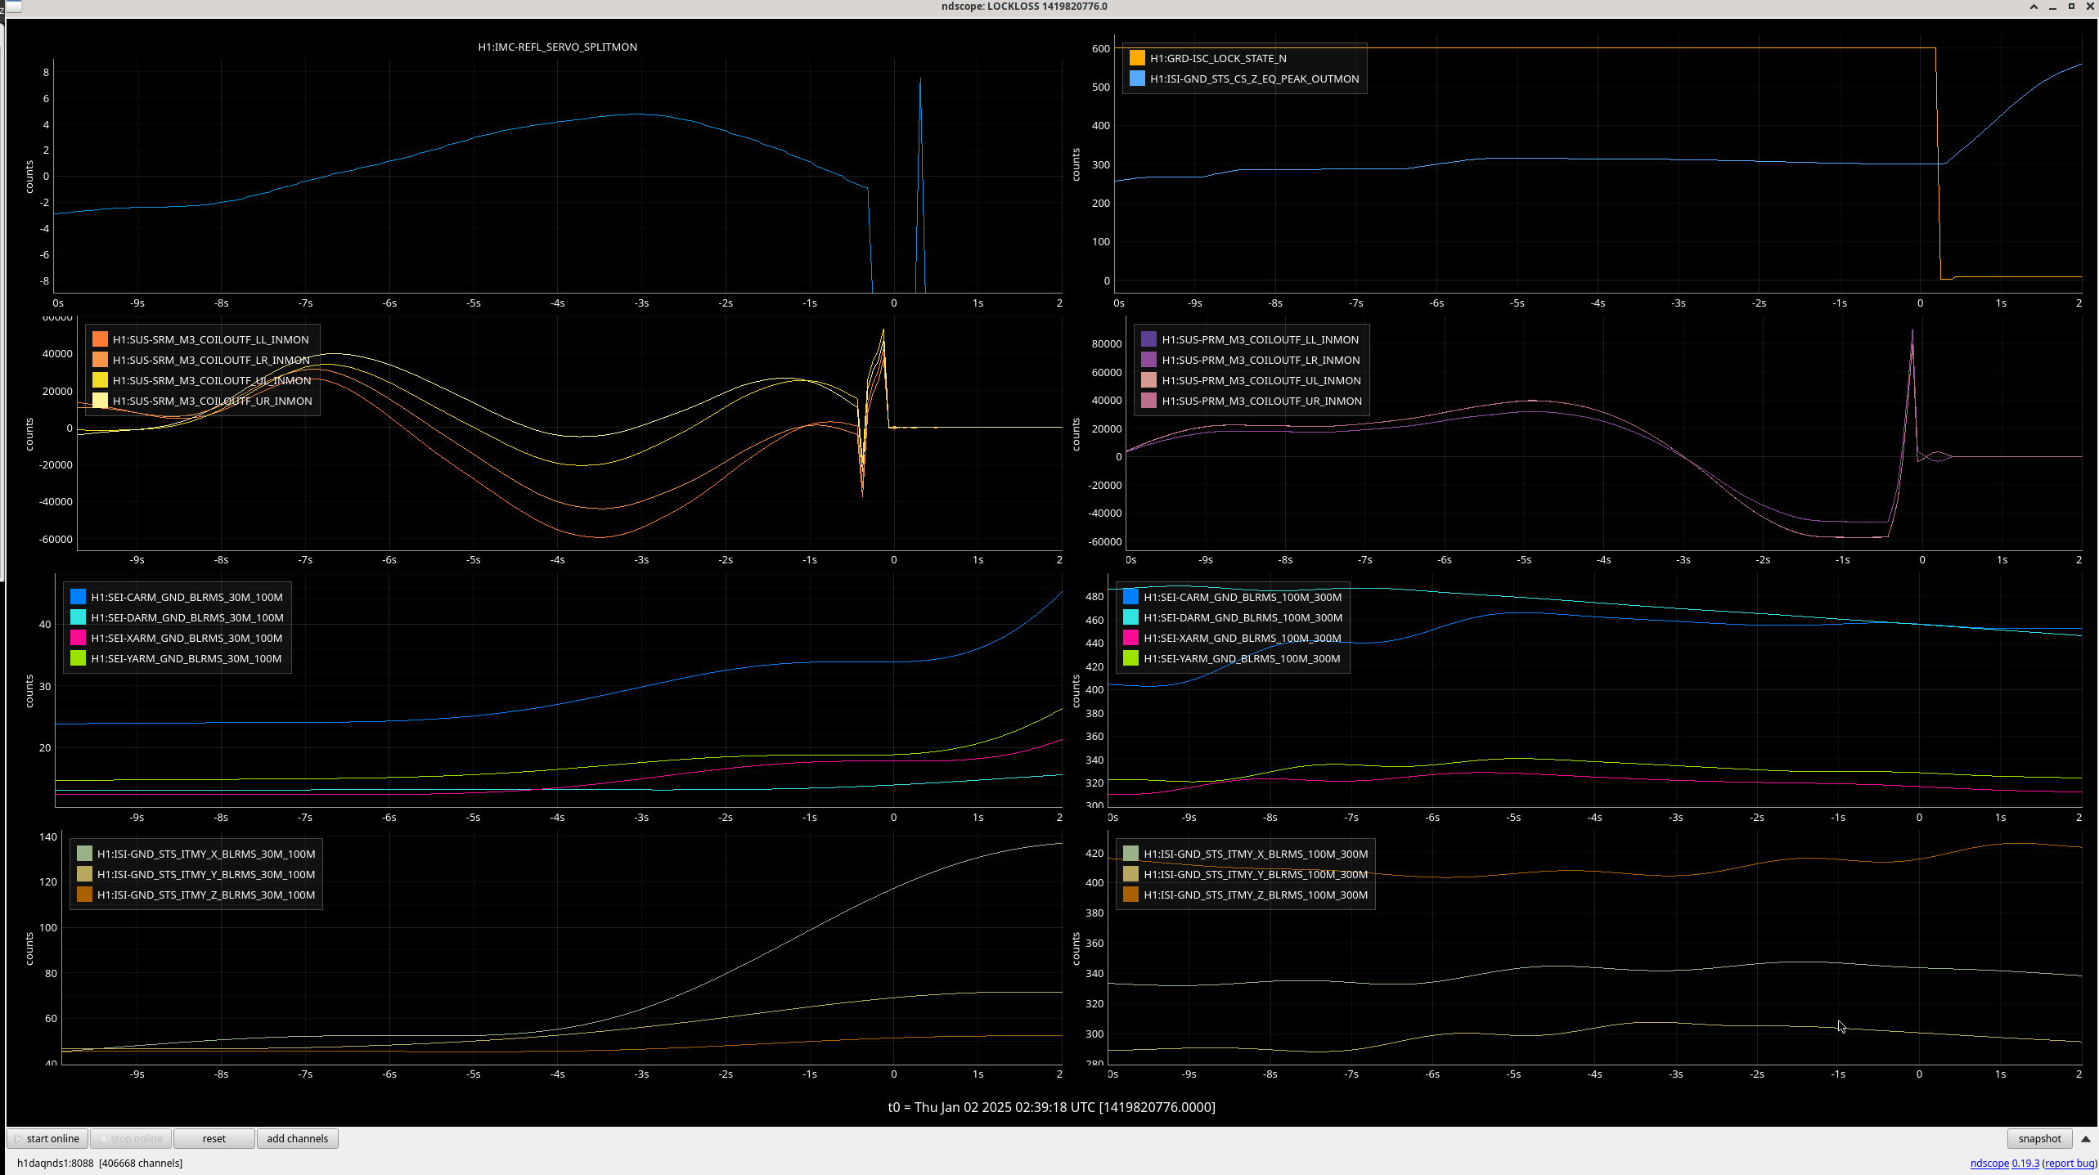Viewport: 2099px width, 1175px height.
Task: Select H1:SUS-SRM_M3_COILOUTF_LL_INMON legend label
Action: [x=211, y=339]
